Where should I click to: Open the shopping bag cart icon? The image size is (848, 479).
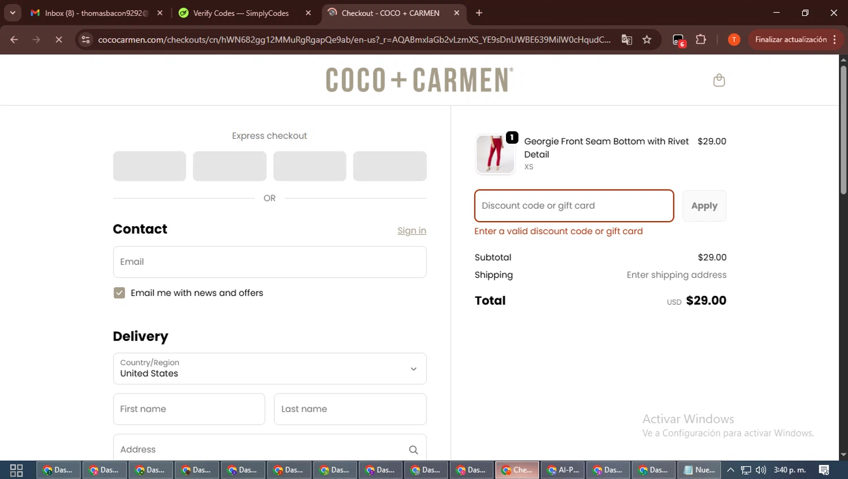pyautogui.click(x=719, y=80)
